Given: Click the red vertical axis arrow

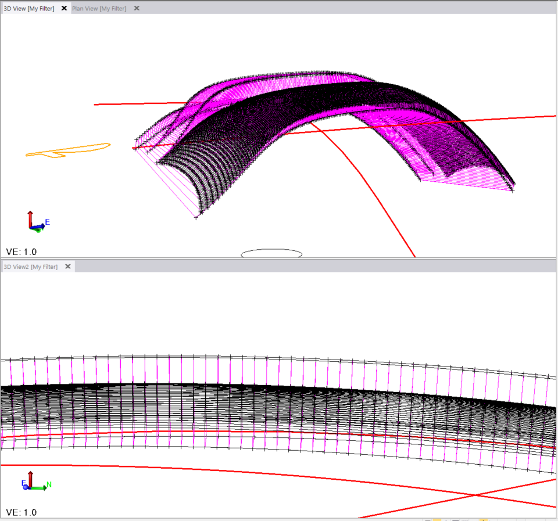Looking at the screenshot, I should 30,215.
